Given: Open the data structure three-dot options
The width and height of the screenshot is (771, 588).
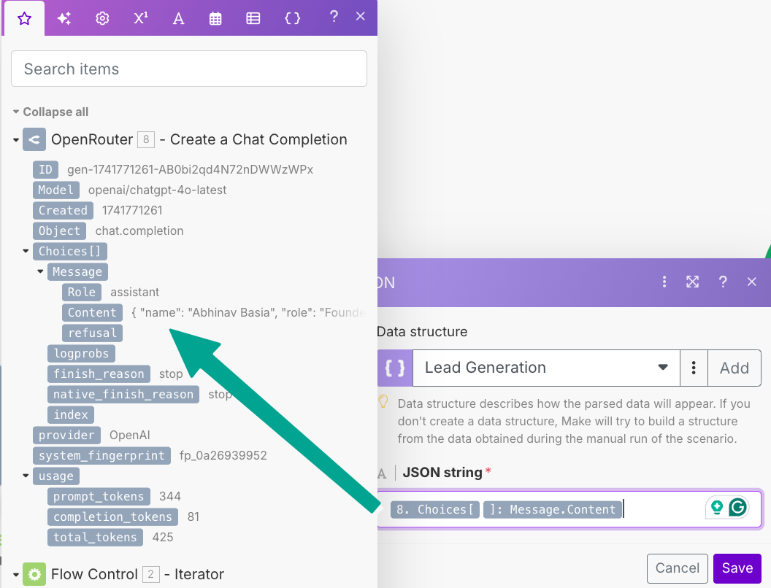Looking at the screenshot, I should (694, 368).
